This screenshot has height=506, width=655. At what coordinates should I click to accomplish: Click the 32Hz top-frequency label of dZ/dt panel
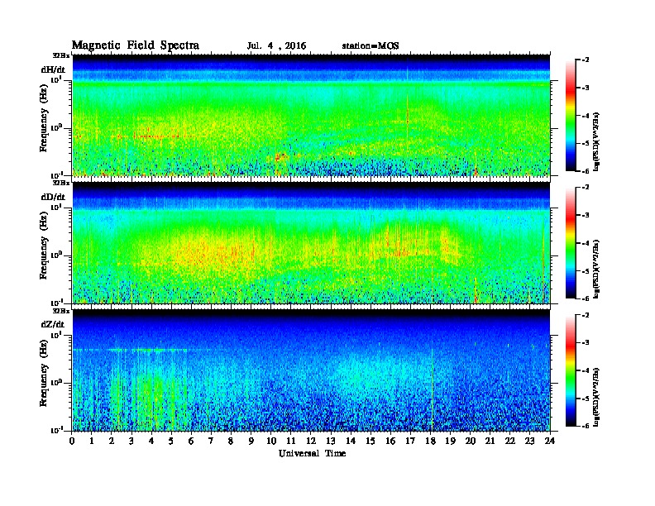click(x=61, y=311)
